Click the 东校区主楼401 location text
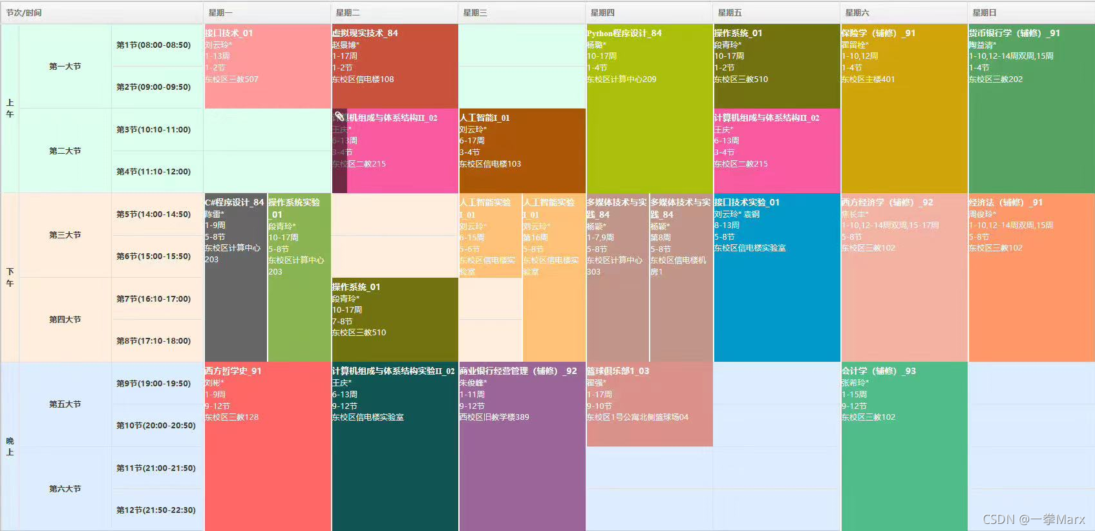 [868, 79]
